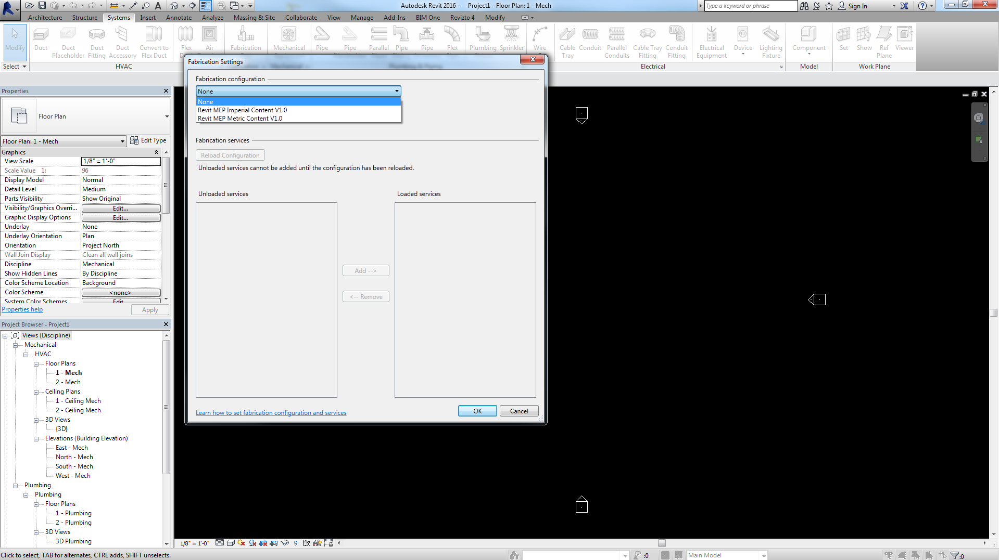999x560 pixels.
Task: Open the Floor Plan type selector dropdown
Action: [x=167, y=116]
